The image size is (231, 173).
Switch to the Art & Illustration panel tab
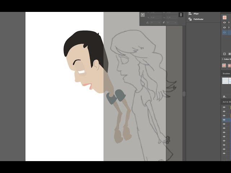tap(227, 102)
